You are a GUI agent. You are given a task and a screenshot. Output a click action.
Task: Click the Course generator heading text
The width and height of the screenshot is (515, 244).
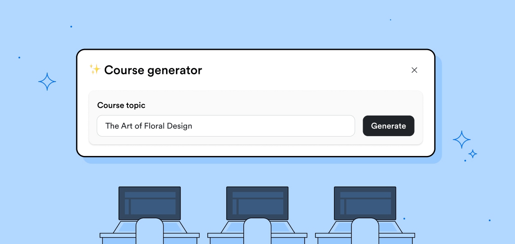[x=153, y=70]
